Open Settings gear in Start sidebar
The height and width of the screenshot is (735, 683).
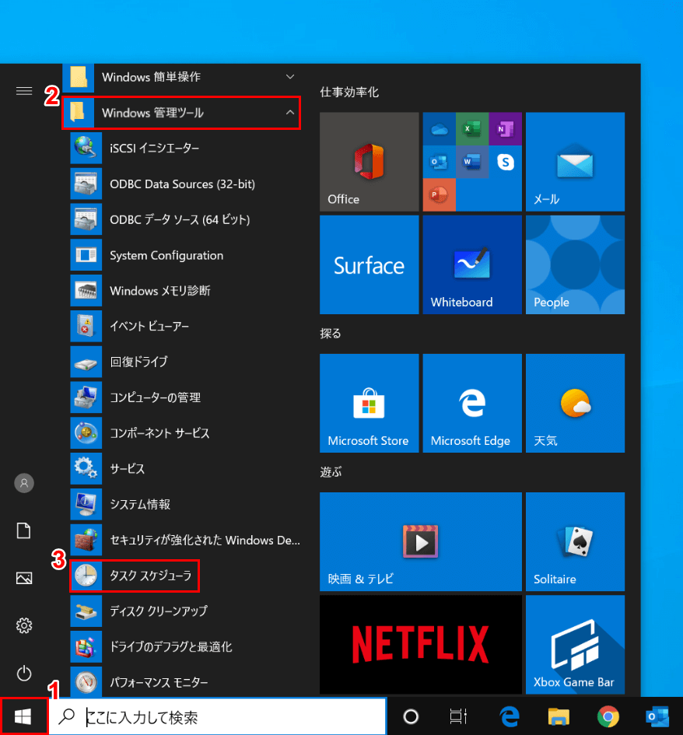click(x=24, y=625)
